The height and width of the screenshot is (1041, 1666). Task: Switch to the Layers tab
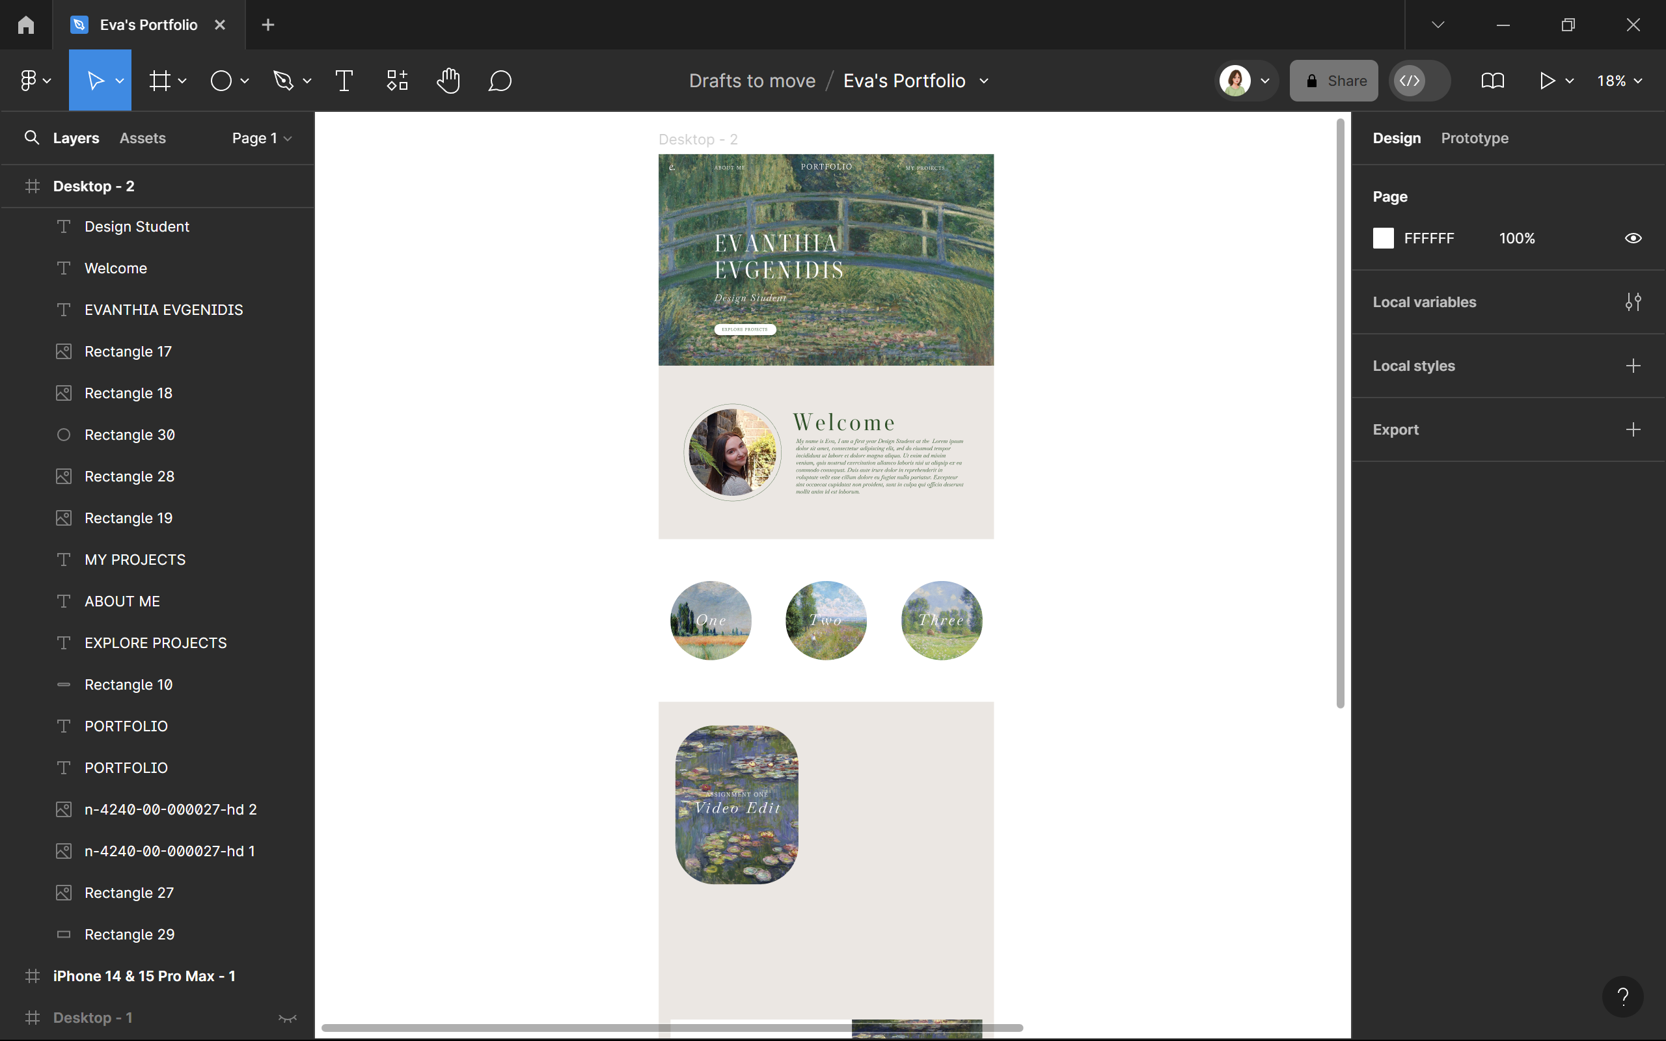[x=75, y=138]
